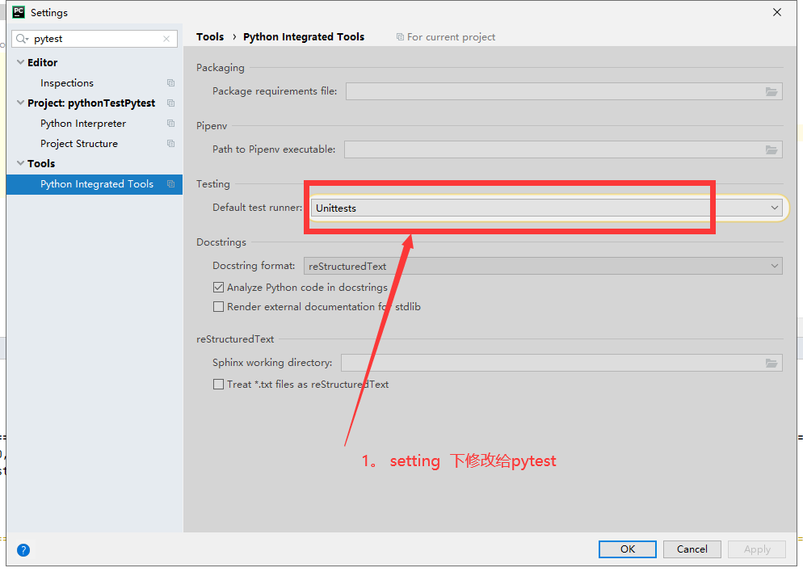Click the PyCharm logo in title bar
Image resolution: width=803 pixels, height=572 pixels.
tap(19, 12)
